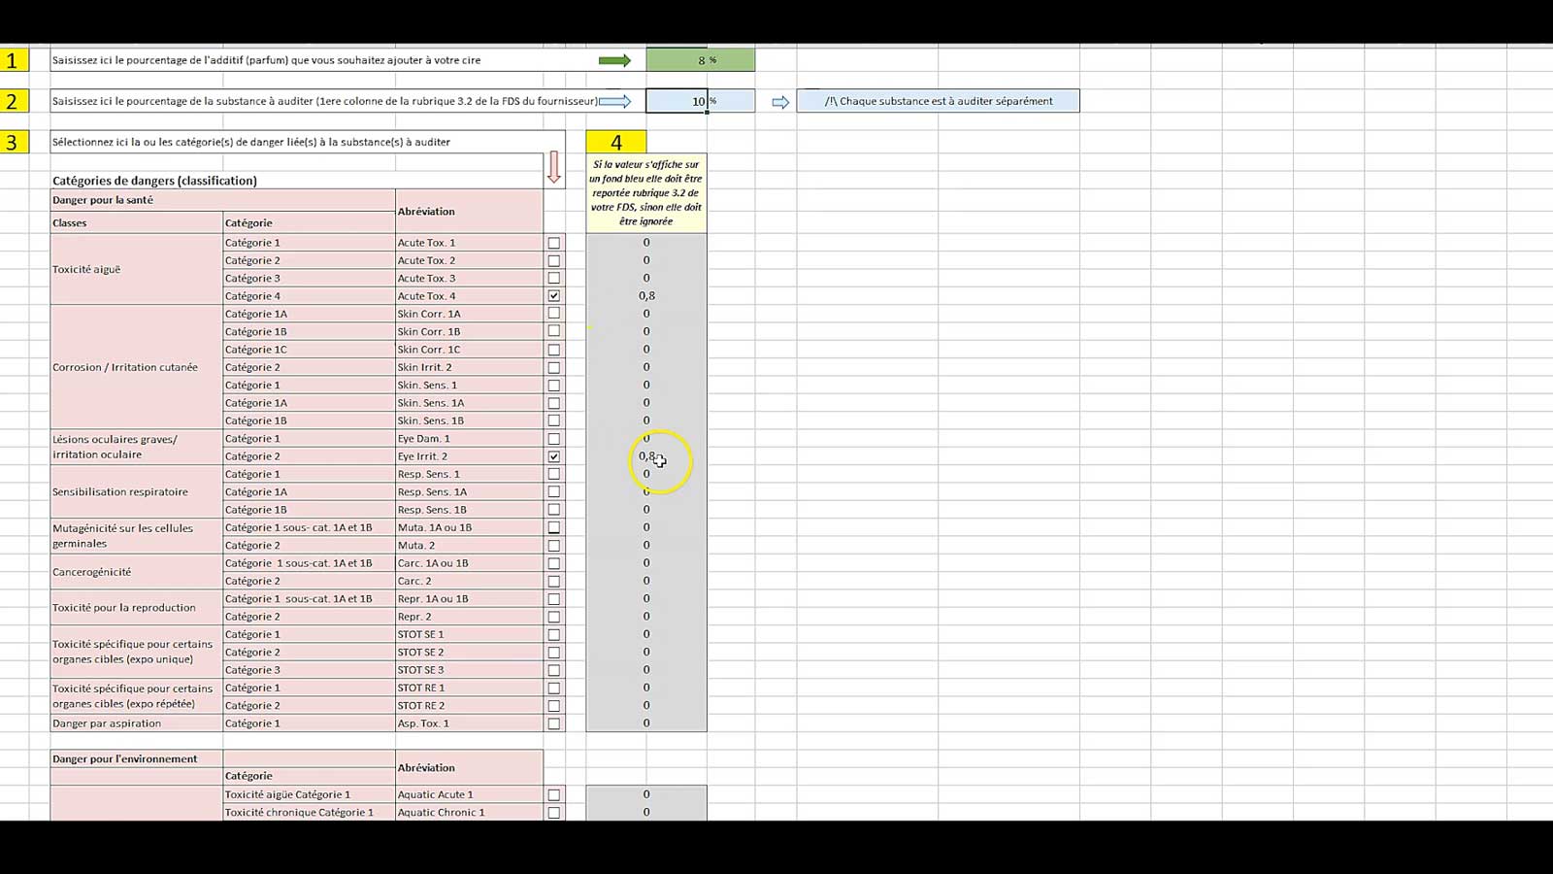Select the 0,8 result for Acute Tox. 4

point(646,296)
